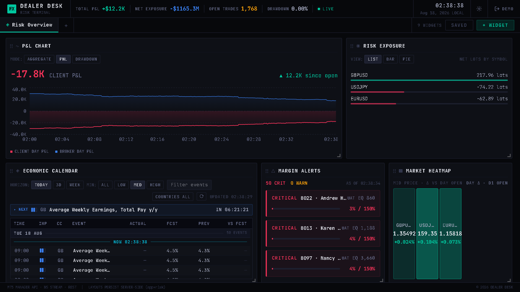Toggle Broker Day P&L legend
The width and height of the screenshot is (520, 292).
pyautogui.click(x=74, y=151)
